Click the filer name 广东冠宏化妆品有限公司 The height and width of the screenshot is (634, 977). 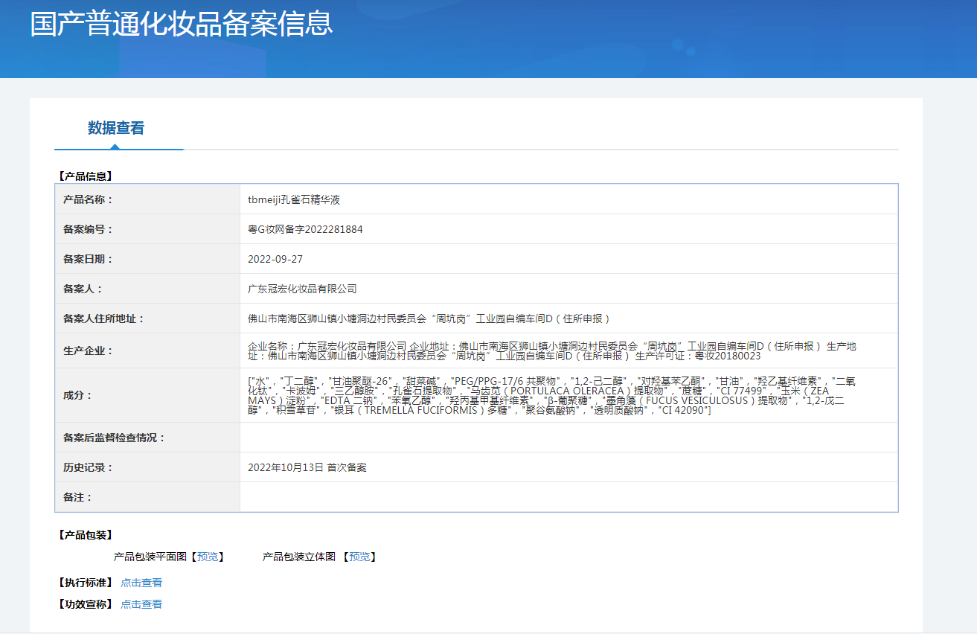[x=302, y=289]
